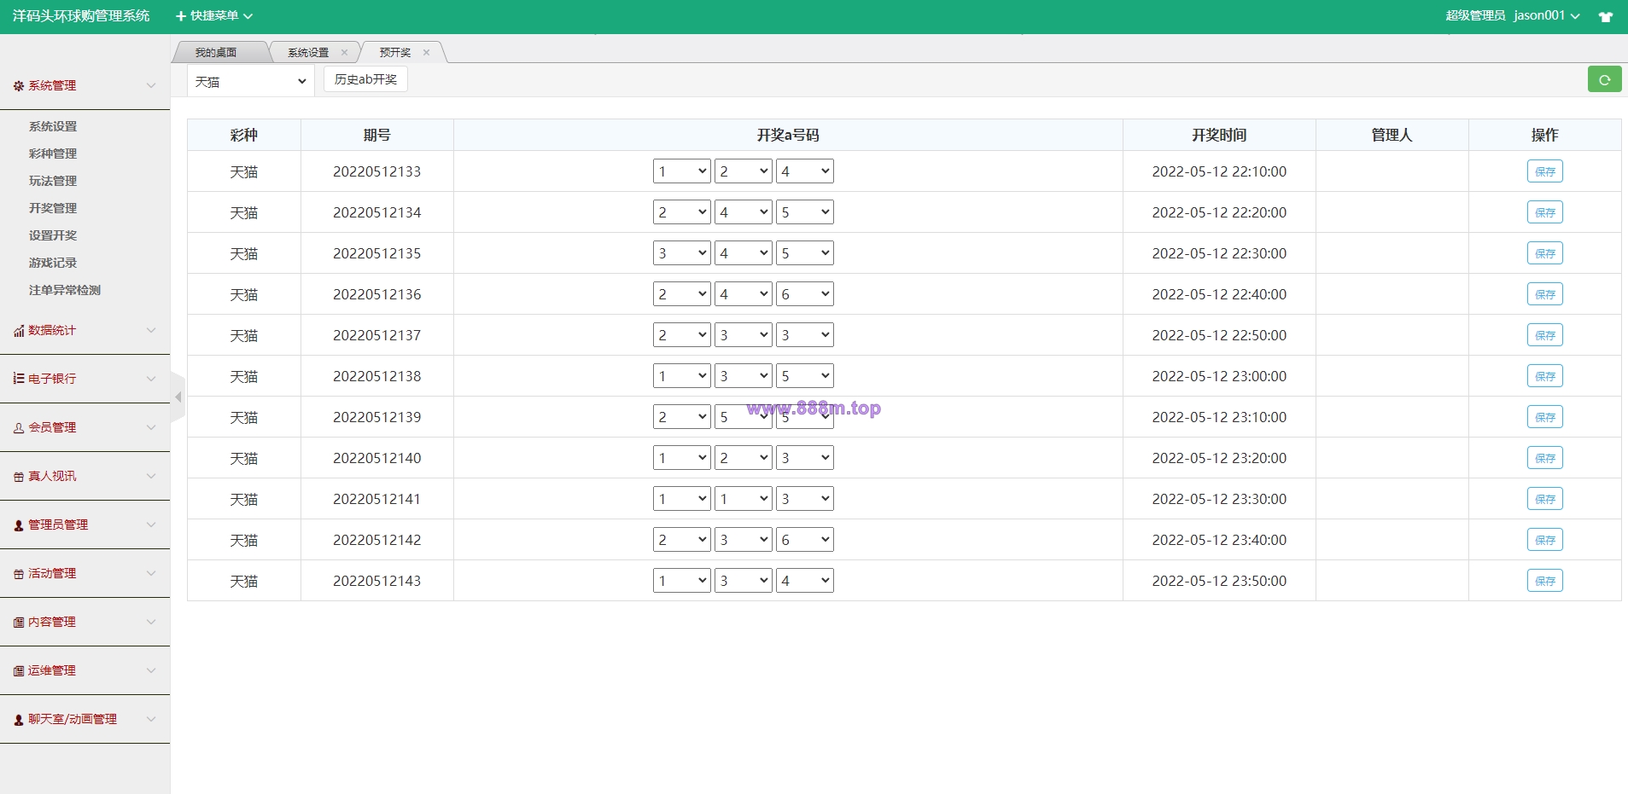Save the row for 20220512135

click(1544, 253)
